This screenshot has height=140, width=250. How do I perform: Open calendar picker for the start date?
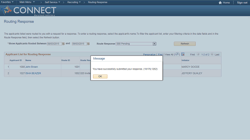[63, 44]
